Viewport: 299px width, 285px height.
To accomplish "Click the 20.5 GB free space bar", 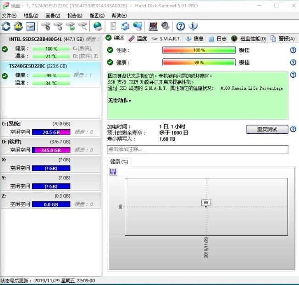I will coord(51,132).
